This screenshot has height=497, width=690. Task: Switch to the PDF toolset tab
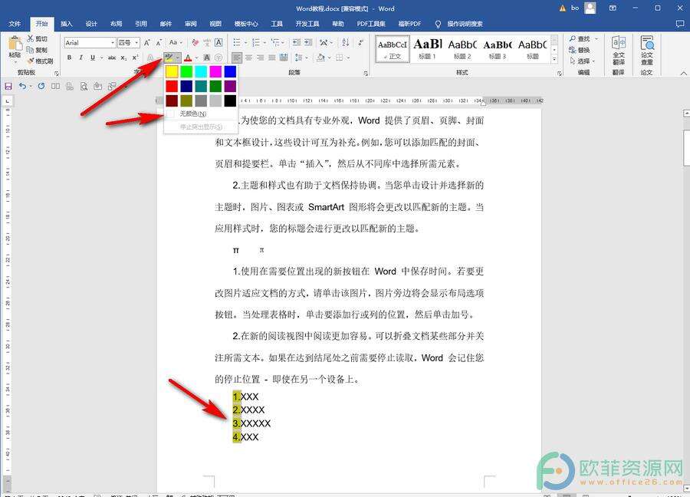click(x=371, y=24)
